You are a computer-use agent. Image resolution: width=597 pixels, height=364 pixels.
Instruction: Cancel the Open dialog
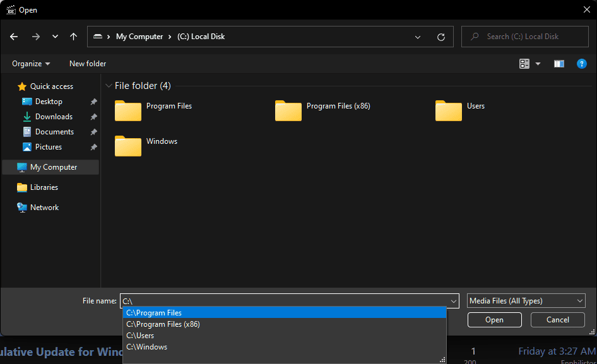[557, 320]
